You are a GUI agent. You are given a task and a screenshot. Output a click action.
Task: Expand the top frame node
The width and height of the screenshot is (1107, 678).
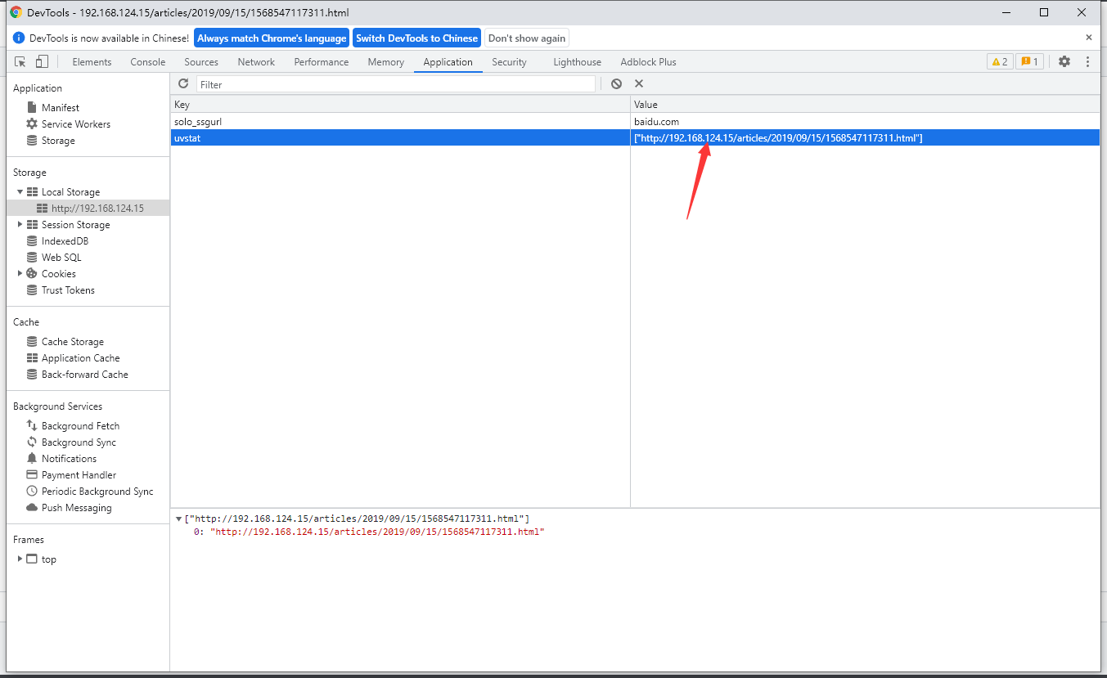tap(20, 559)
